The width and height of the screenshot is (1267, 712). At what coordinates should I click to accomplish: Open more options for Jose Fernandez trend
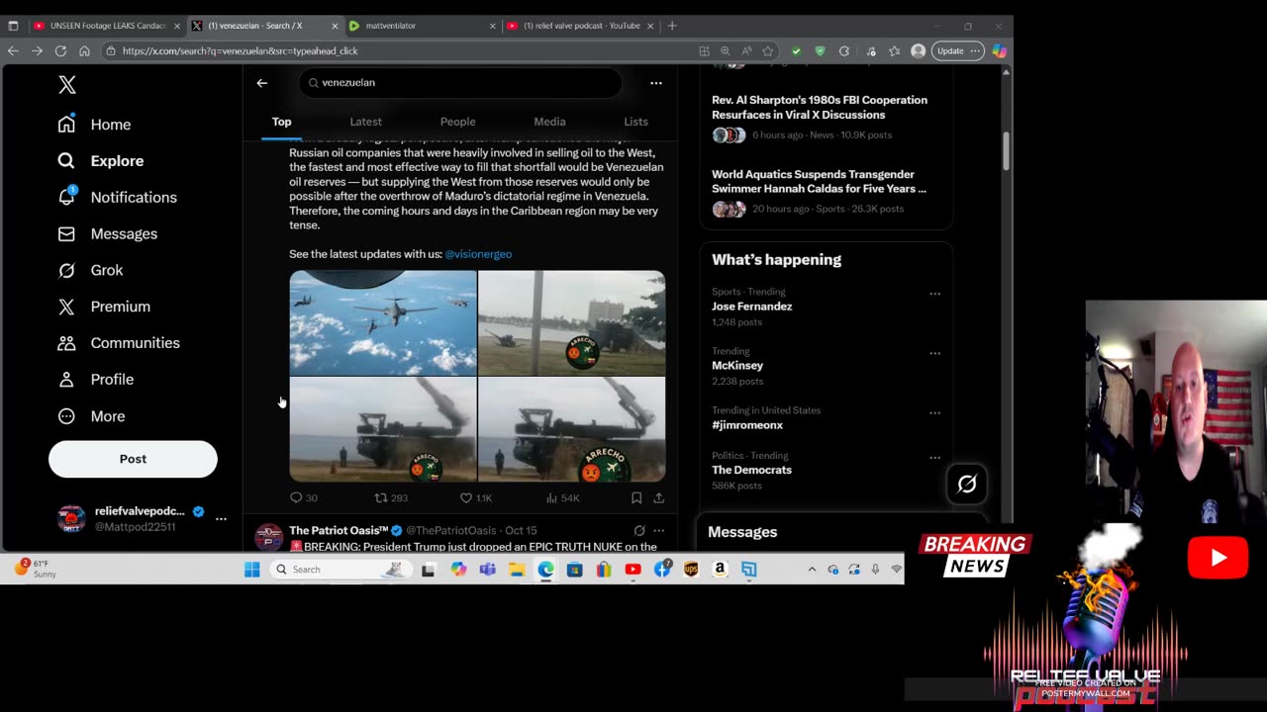coord(934,294)
